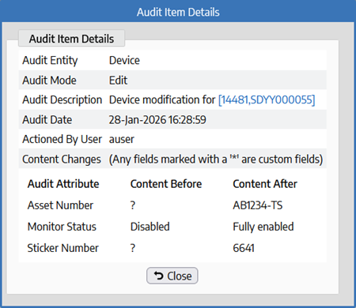Click the 'Monitor Status' attribute label
356x308 pixels.
point(62,227)
